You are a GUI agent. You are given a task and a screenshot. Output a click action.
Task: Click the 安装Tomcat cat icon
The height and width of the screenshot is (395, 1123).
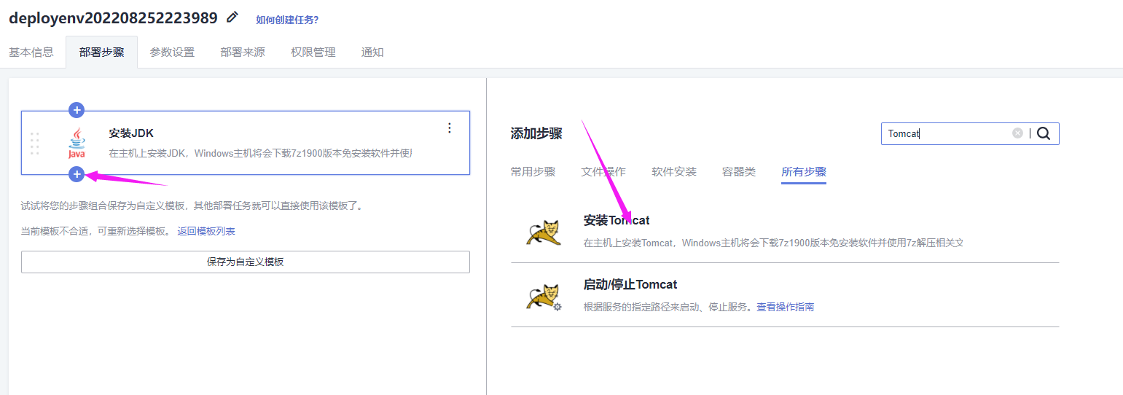[x=544, y=232]
